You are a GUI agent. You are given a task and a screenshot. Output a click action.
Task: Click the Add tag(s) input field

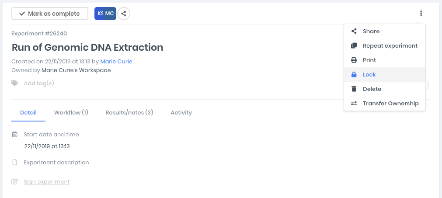[39, 83]
